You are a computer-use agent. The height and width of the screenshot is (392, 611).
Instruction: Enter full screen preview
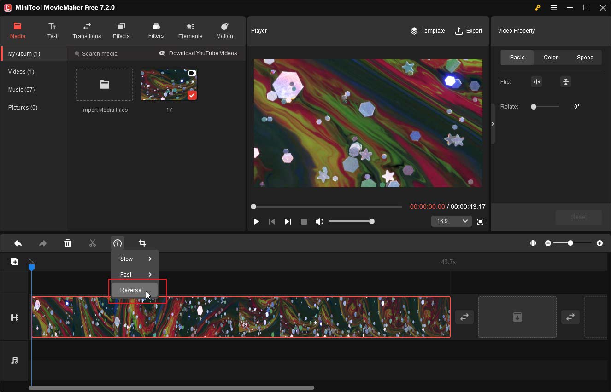(480, 221)
